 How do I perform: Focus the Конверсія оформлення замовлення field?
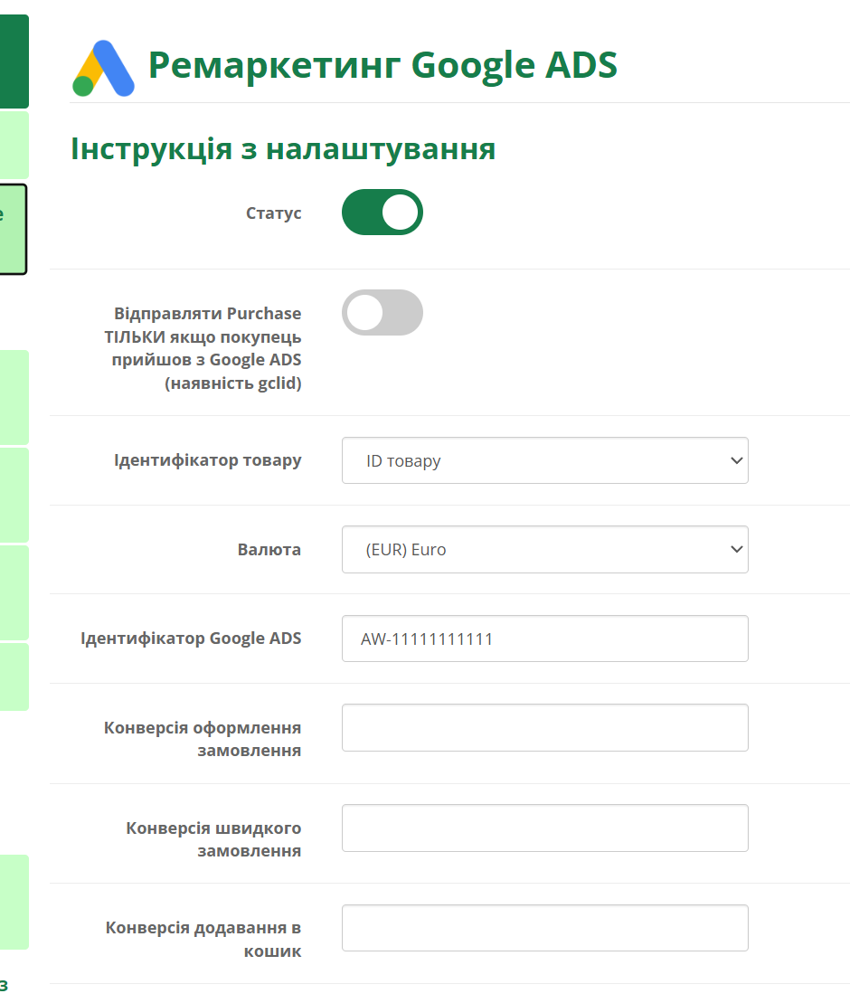click(x=545, y=727)
